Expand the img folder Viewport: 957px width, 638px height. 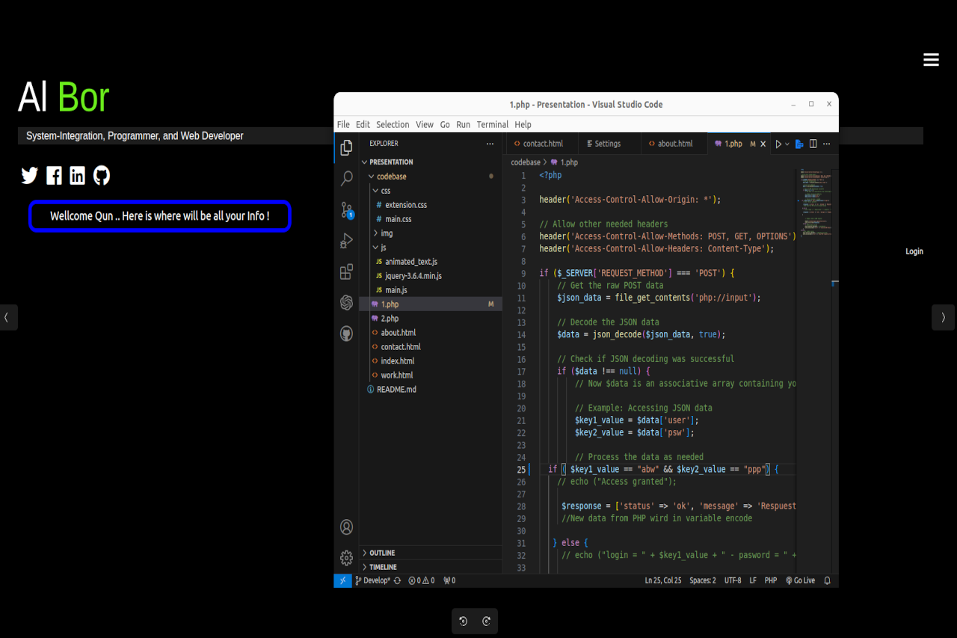tap(386, 233)
